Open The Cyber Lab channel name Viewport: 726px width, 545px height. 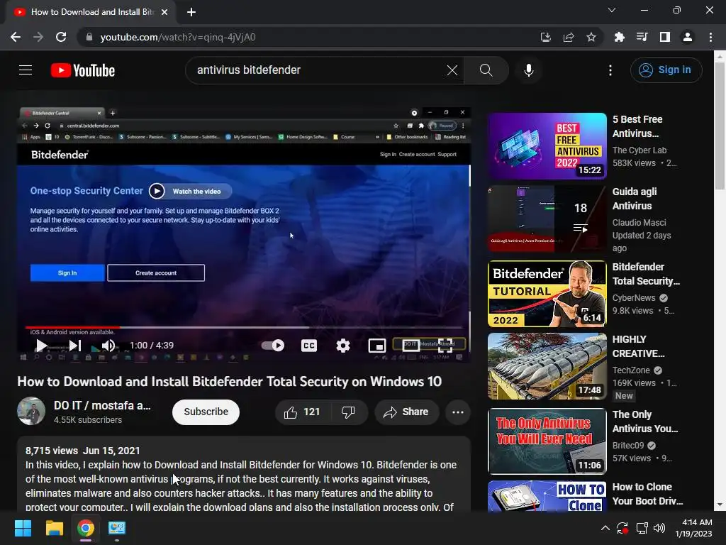tap(640, 150)
